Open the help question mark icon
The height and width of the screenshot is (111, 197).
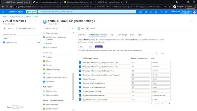(161, 12)
